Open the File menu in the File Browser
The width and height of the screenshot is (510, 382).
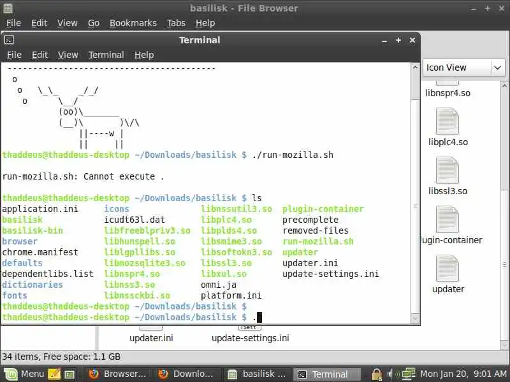coord(13,23)
